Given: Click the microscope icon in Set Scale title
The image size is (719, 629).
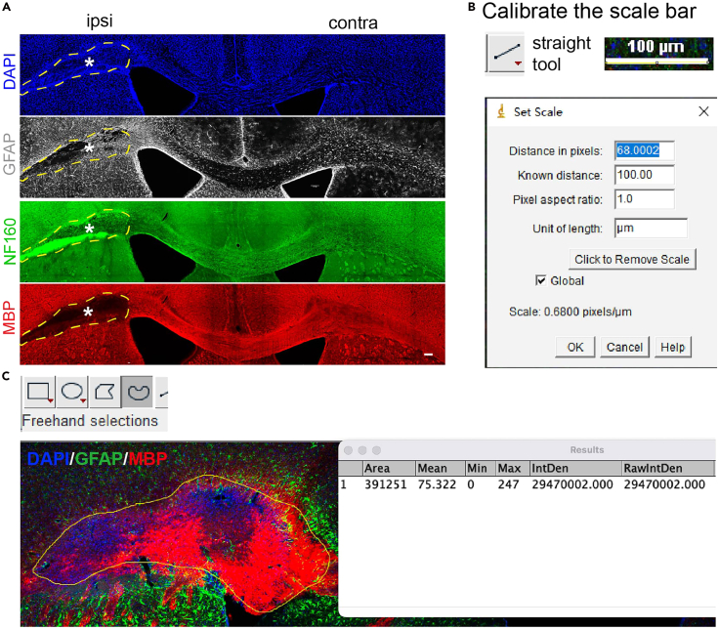Looking at the screenshot, I should point(501,111).
